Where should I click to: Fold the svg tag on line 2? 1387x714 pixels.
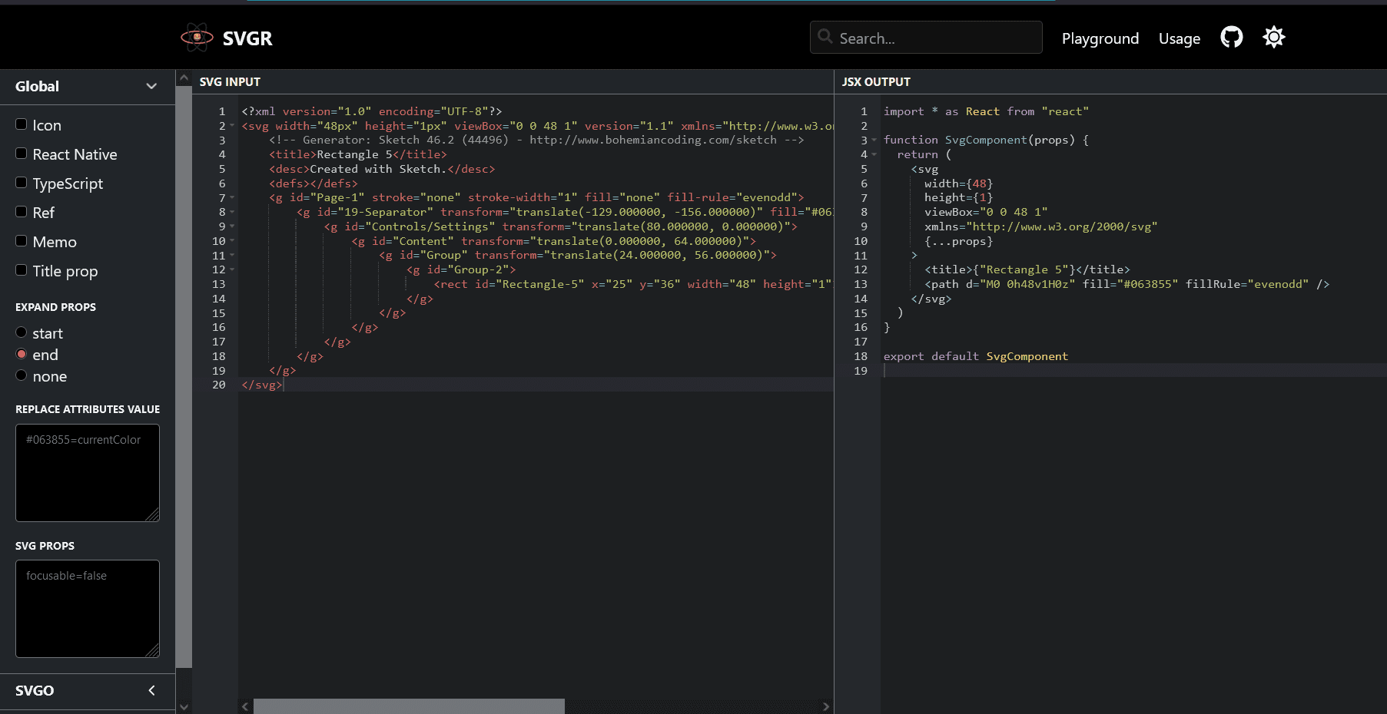pos(232,126)
